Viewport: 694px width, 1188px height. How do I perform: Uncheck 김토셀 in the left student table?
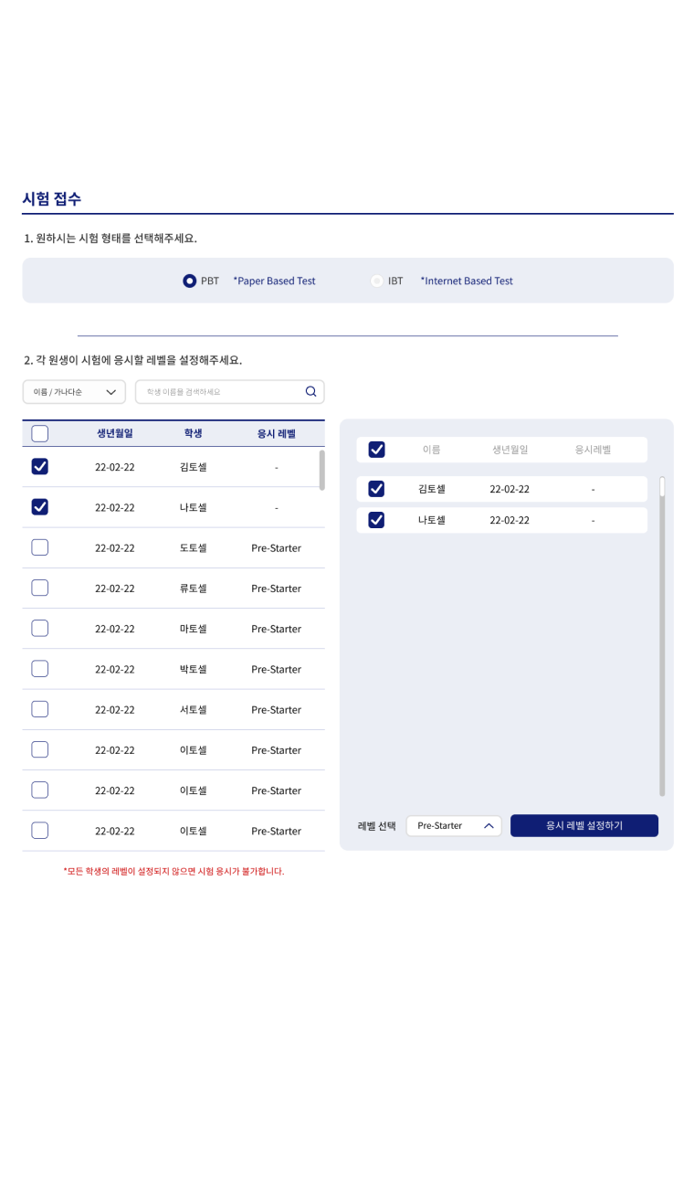(x=39, y=467)
